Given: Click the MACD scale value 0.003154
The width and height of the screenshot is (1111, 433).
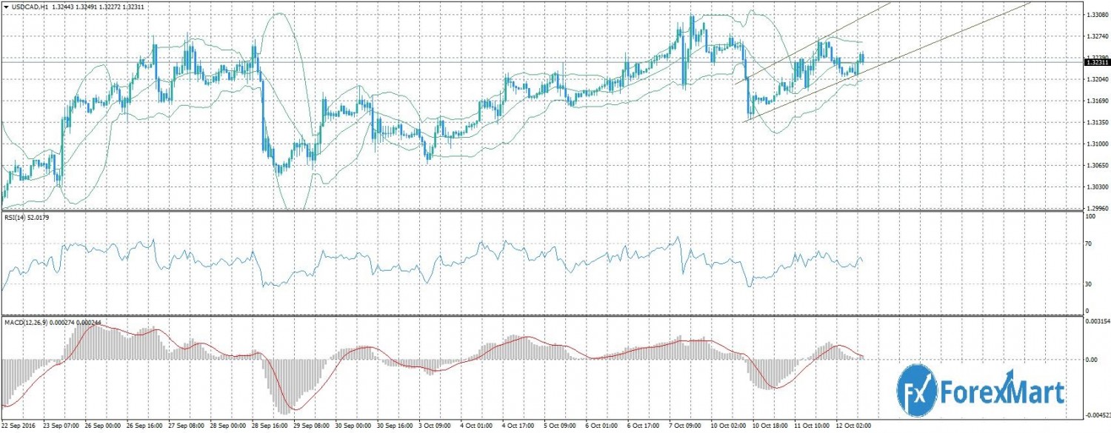Looking at the screenshot, I should pyautogui.click(x=1096, y=322).
